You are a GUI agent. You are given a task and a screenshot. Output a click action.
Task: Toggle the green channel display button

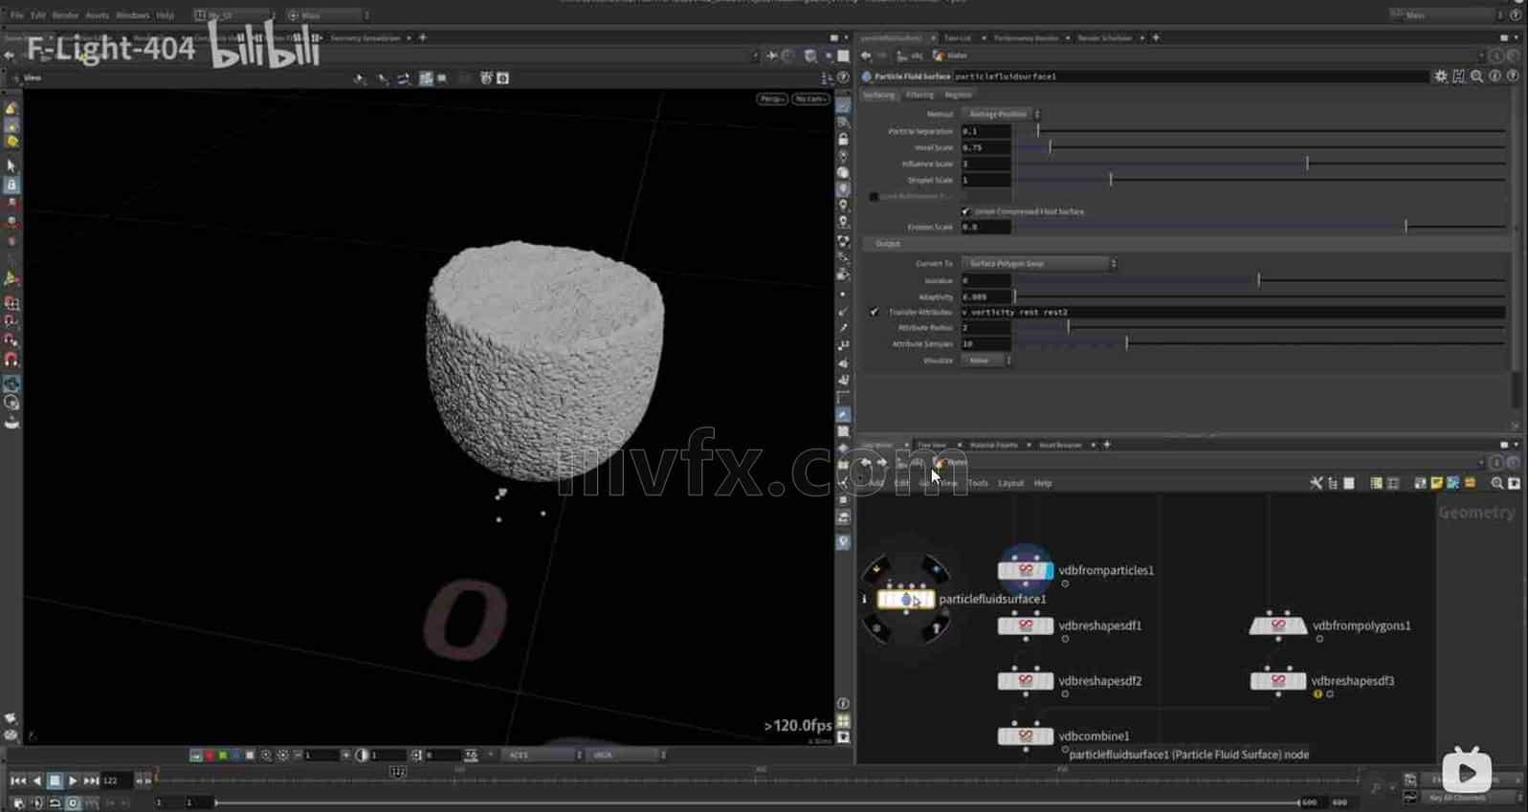(223, 756)
